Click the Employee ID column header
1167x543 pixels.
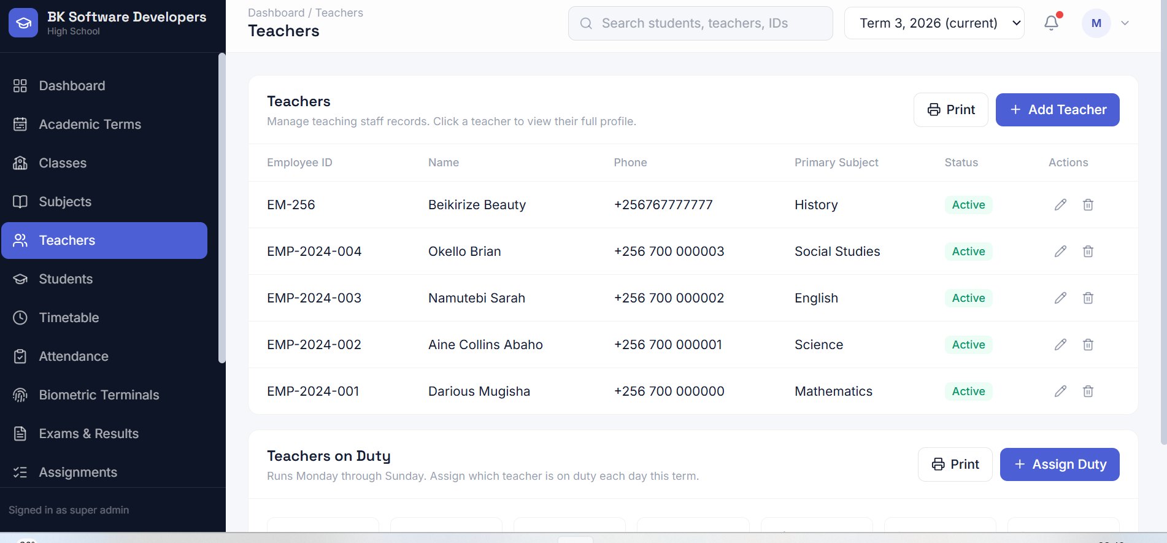point(299,163)
